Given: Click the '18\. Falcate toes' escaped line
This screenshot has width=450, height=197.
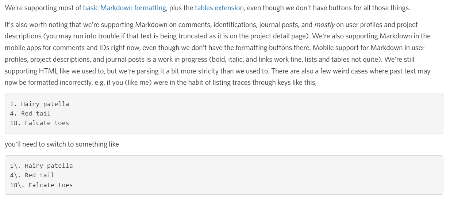Looking at the screenshot, I should (x=41, y=185).
